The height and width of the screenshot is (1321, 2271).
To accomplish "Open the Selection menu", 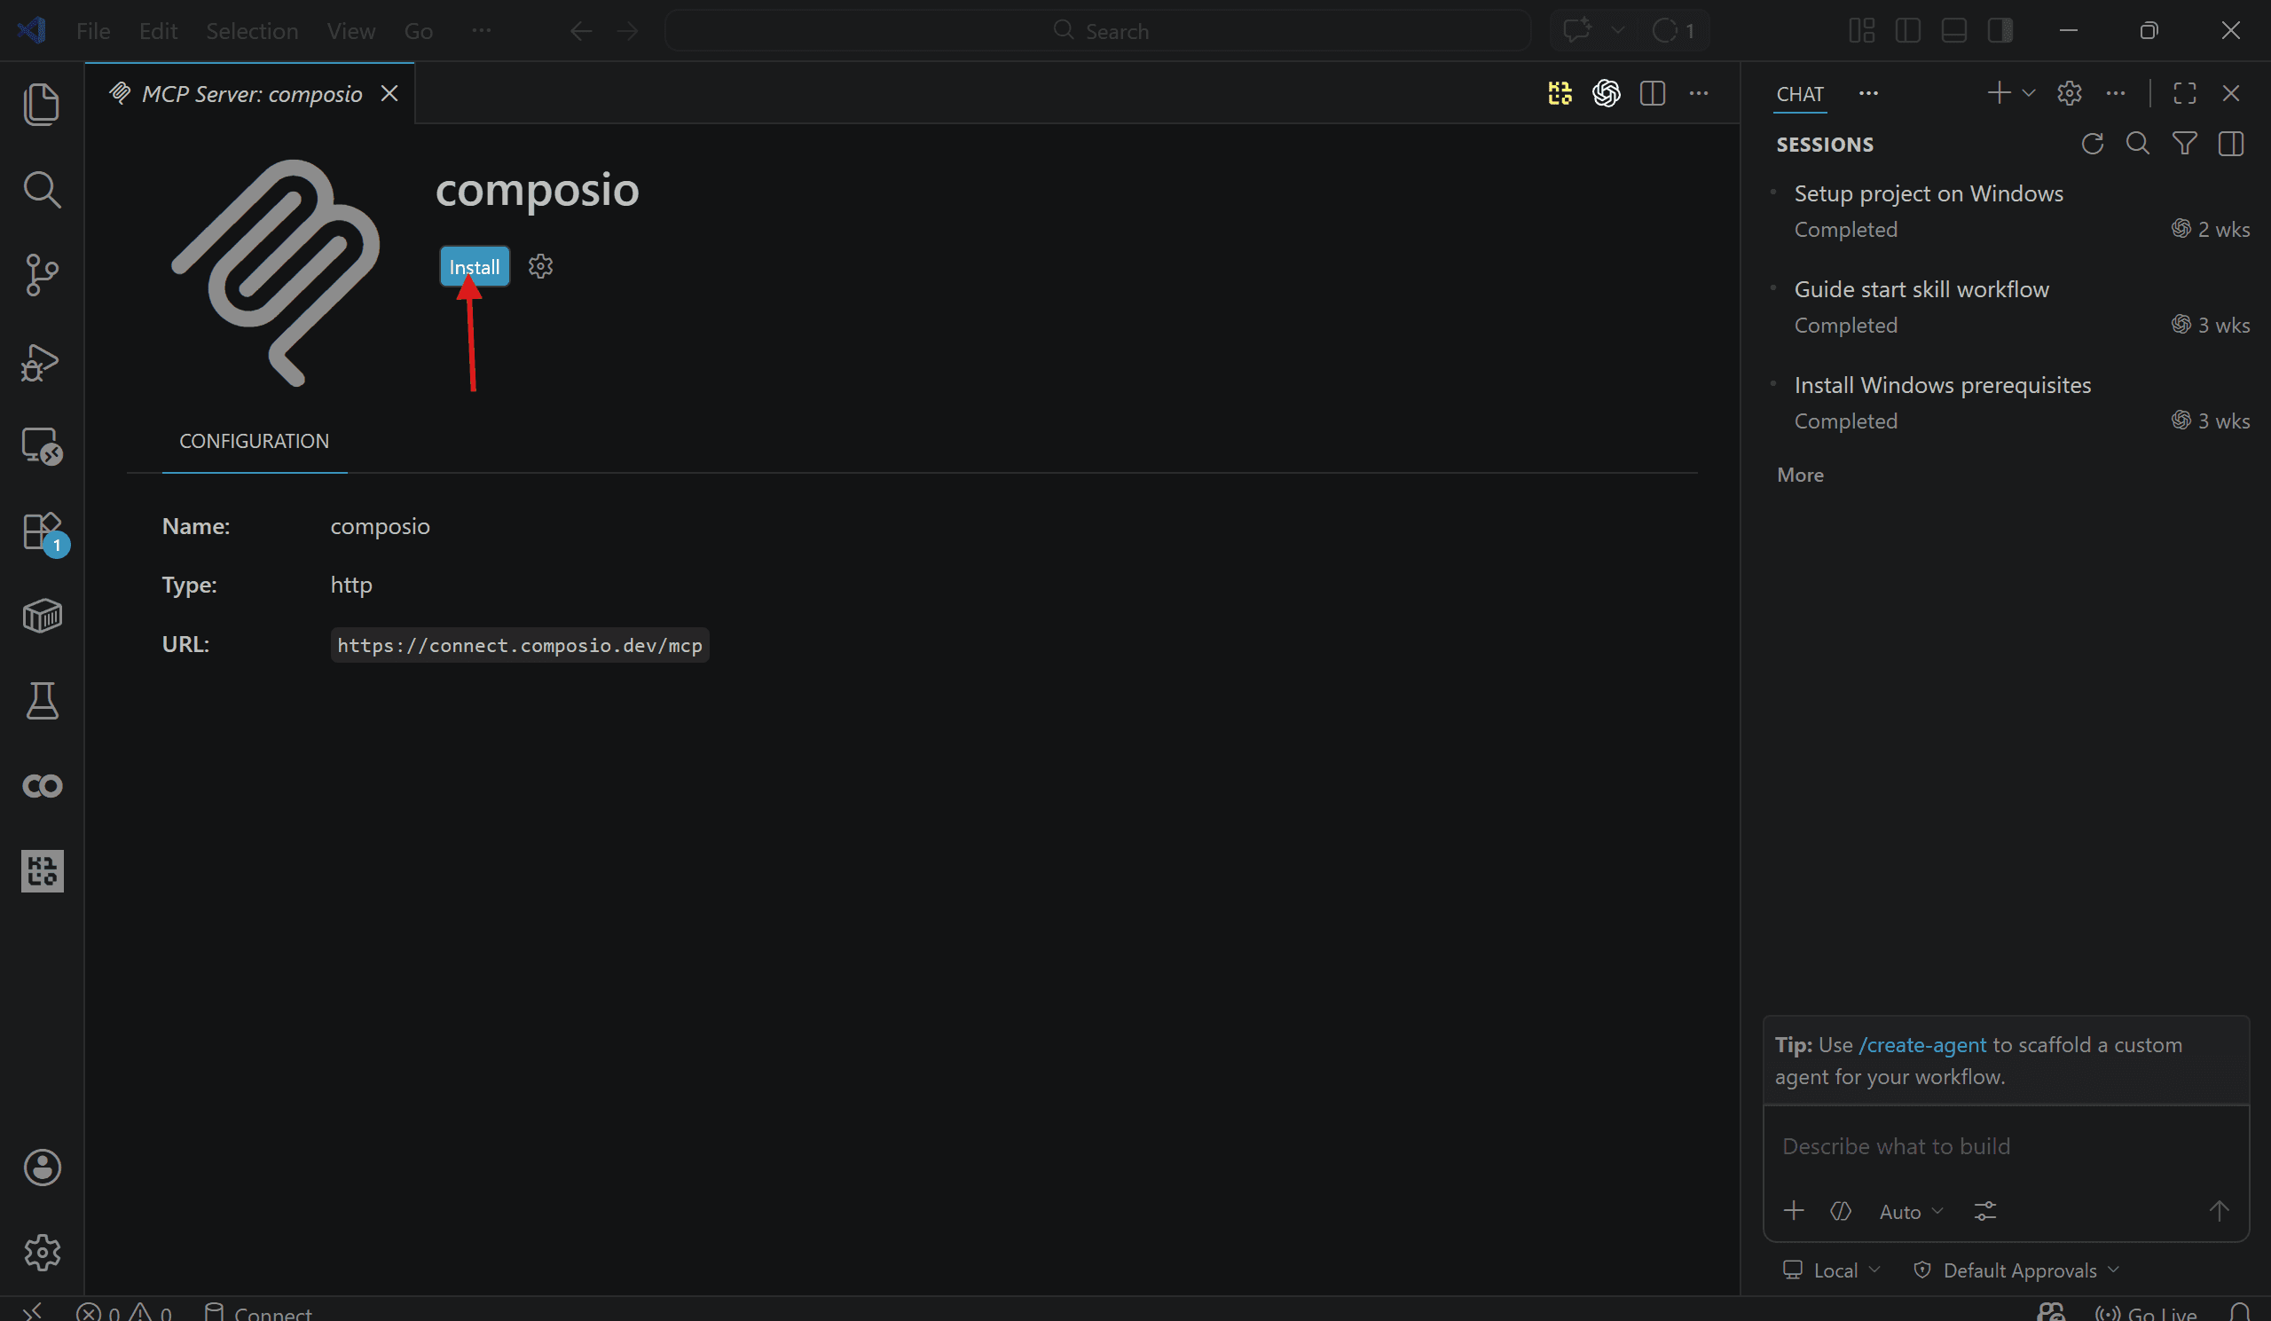I will (251, 32).
